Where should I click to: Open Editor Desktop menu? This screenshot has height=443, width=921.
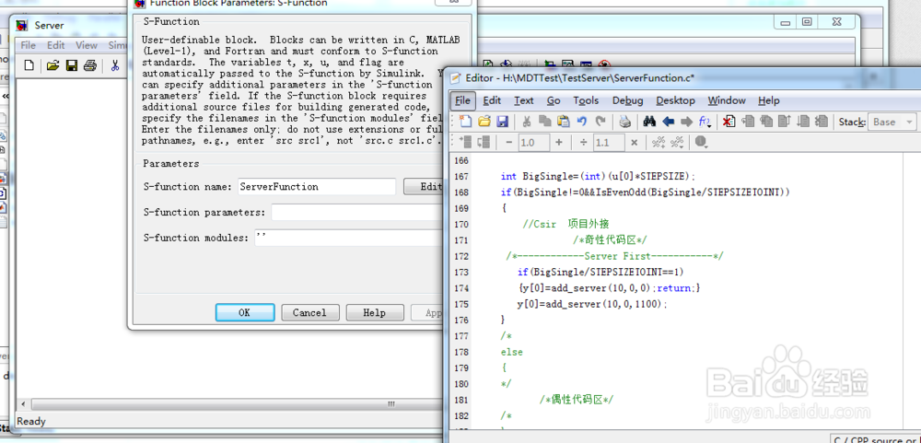click(x=675, y=100)
